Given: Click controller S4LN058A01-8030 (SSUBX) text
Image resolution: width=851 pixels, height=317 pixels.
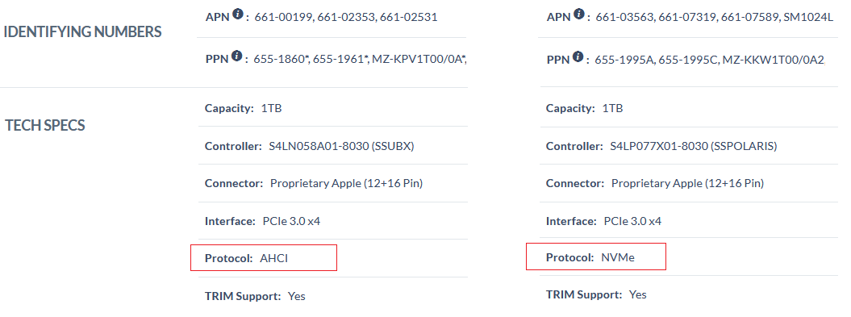Looking at the screenshot, I should 341,147.
